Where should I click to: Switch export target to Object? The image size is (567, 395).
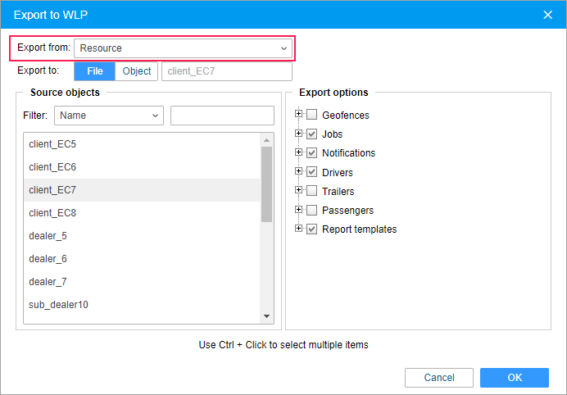tap(136, 71)
